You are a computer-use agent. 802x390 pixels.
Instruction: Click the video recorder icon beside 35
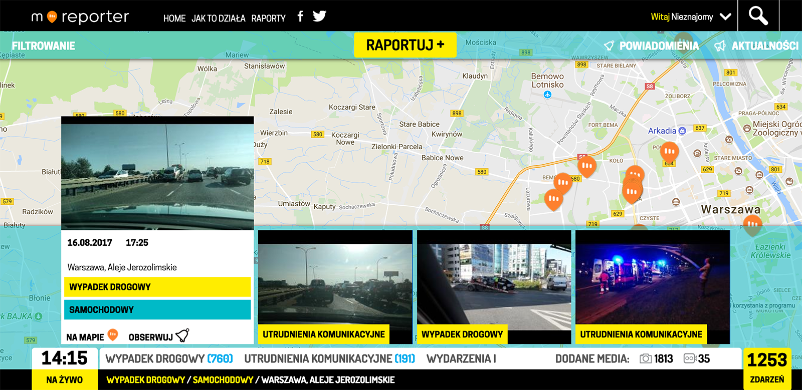tap(690, 358)
